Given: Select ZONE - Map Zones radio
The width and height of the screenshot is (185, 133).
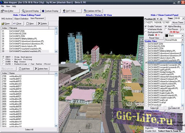Looking at the screenshot, I should pos(3,61).
